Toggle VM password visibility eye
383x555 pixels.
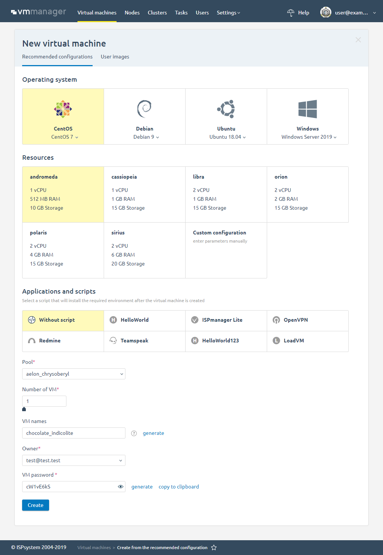coord(121,487)
